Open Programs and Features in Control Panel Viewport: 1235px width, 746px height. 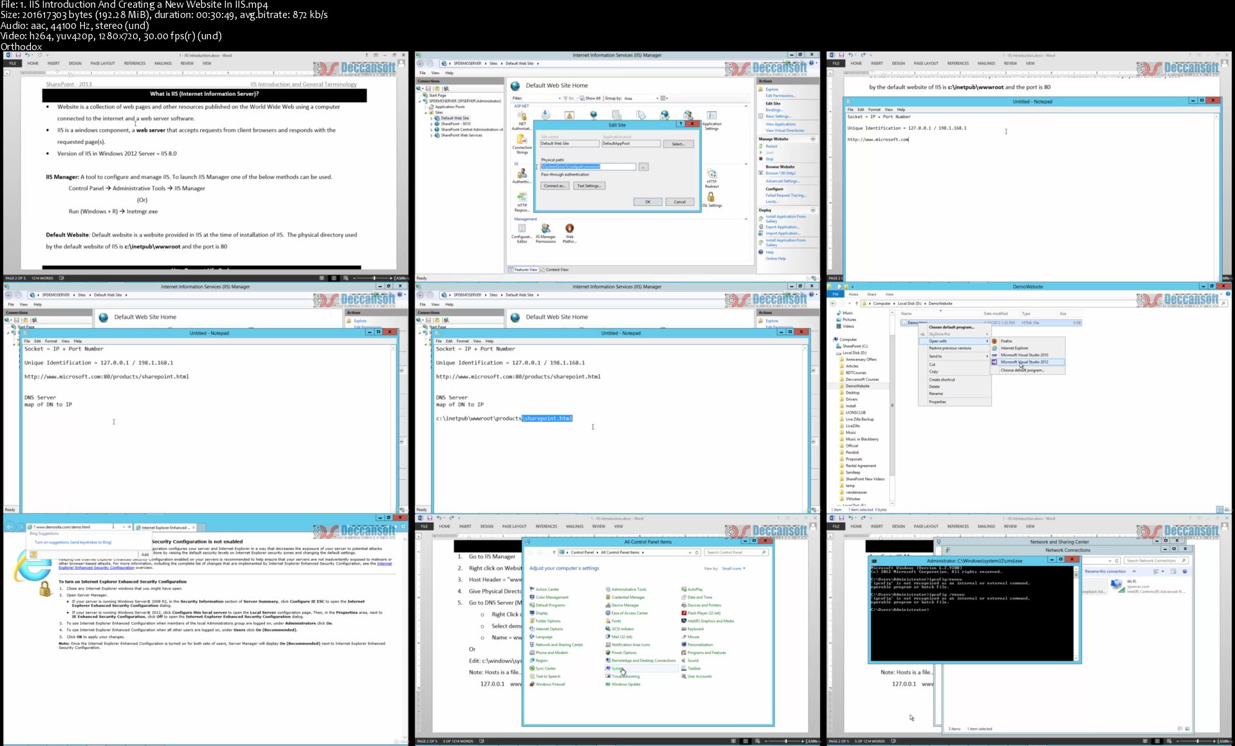click(x=704, y=653)
